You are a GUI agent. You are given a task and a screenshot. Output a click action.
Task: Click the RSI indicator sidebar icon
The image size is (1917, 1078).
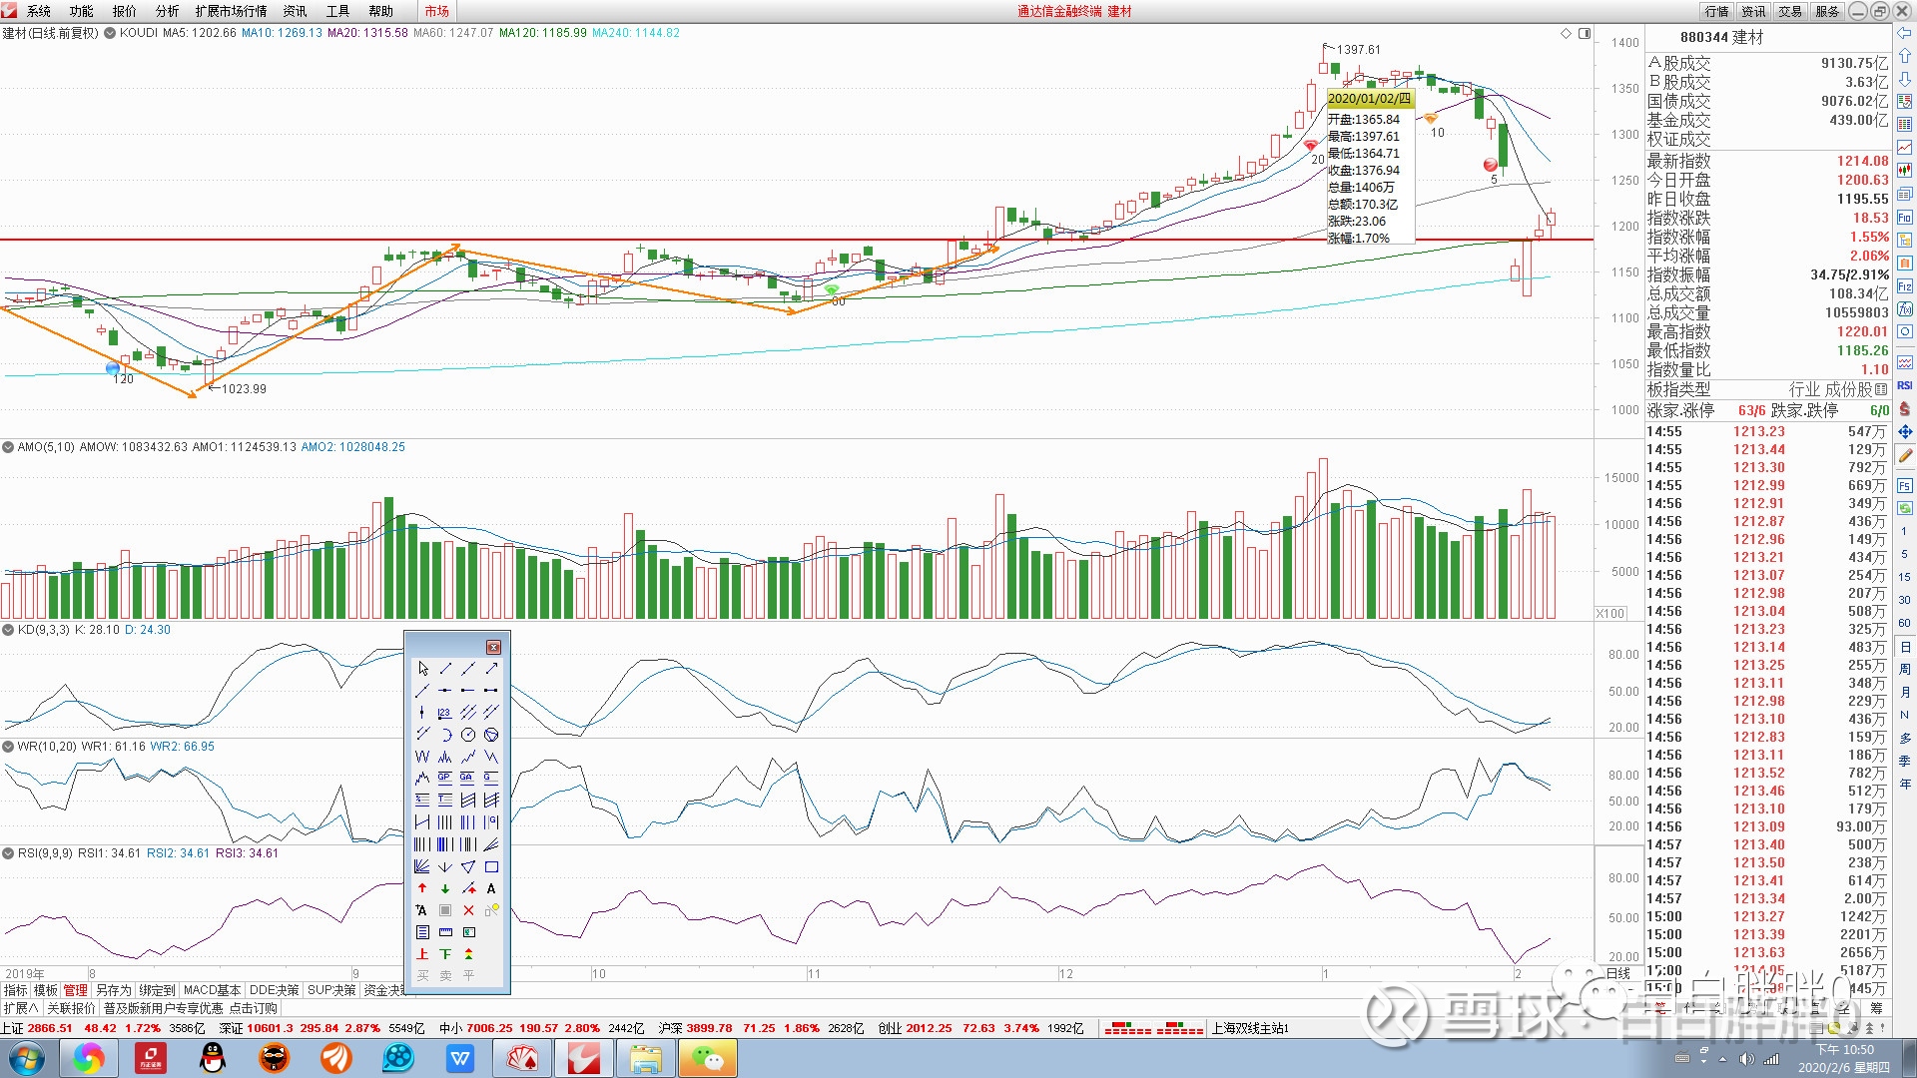[x=1905, y=385]
